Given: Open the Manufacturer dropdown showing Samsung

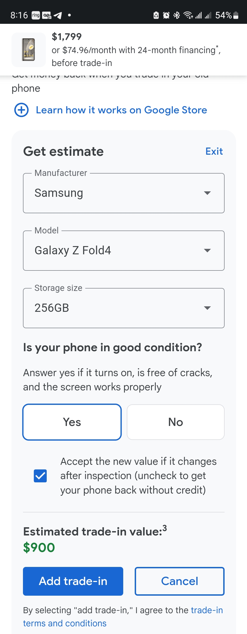Looking at the screenshot, I should click(x=124, y=193).
